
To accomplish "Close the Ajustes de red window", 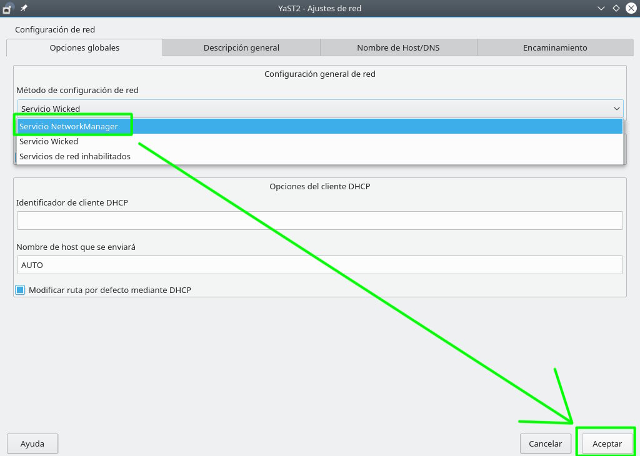I will (x=630, y=8).
